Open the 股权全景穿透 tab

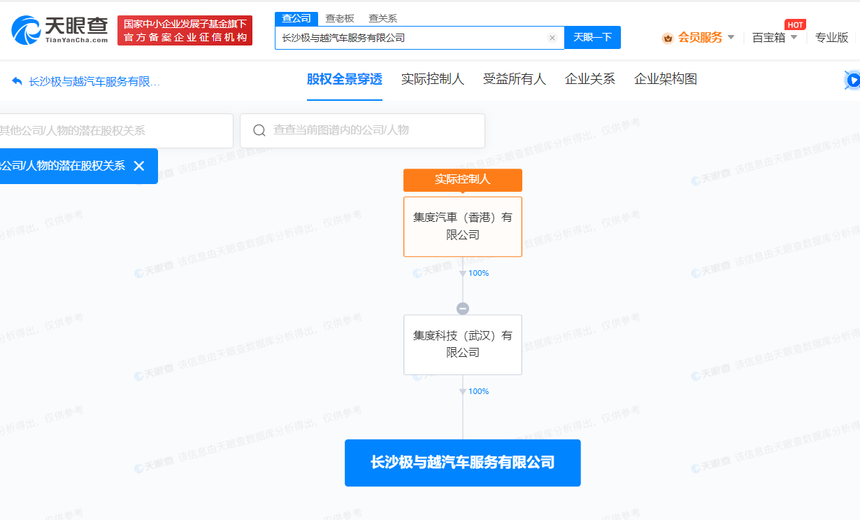click(x=345, y=80)
